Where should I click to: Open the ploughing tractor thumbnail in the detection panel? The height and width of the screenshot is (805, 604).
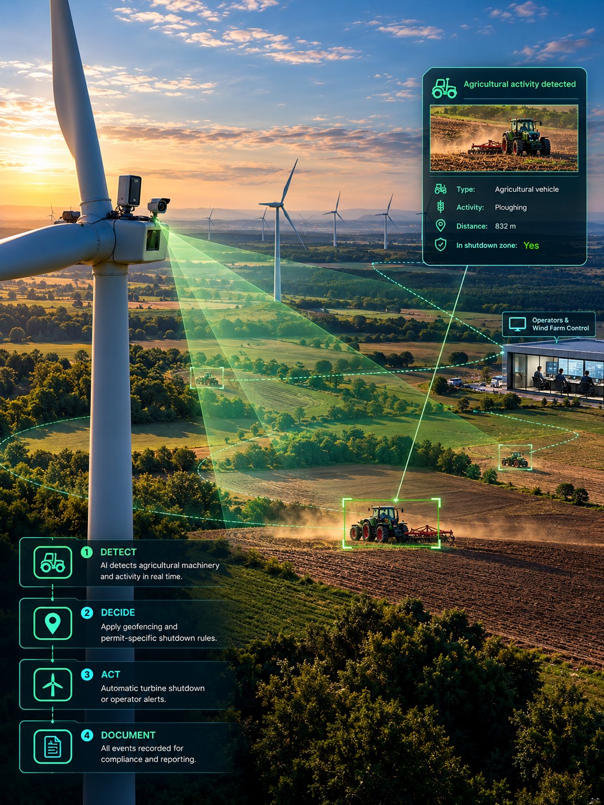point(504,138)
